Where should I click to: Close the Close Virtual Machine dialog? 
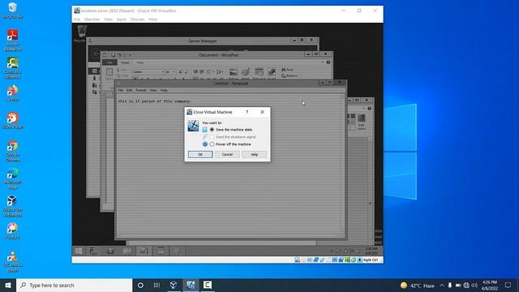click(x=262, y=112)
